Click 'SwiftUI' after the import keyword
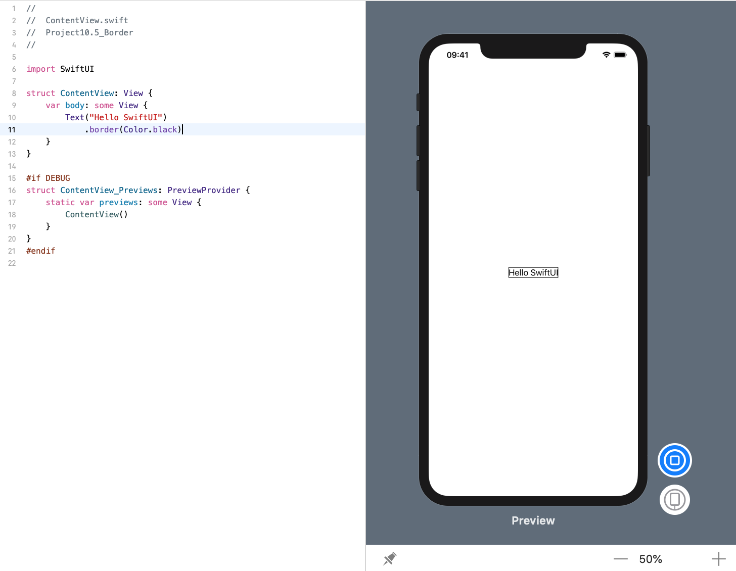Image resolution: width=736 pixels, height=571 pixels. 77,69
